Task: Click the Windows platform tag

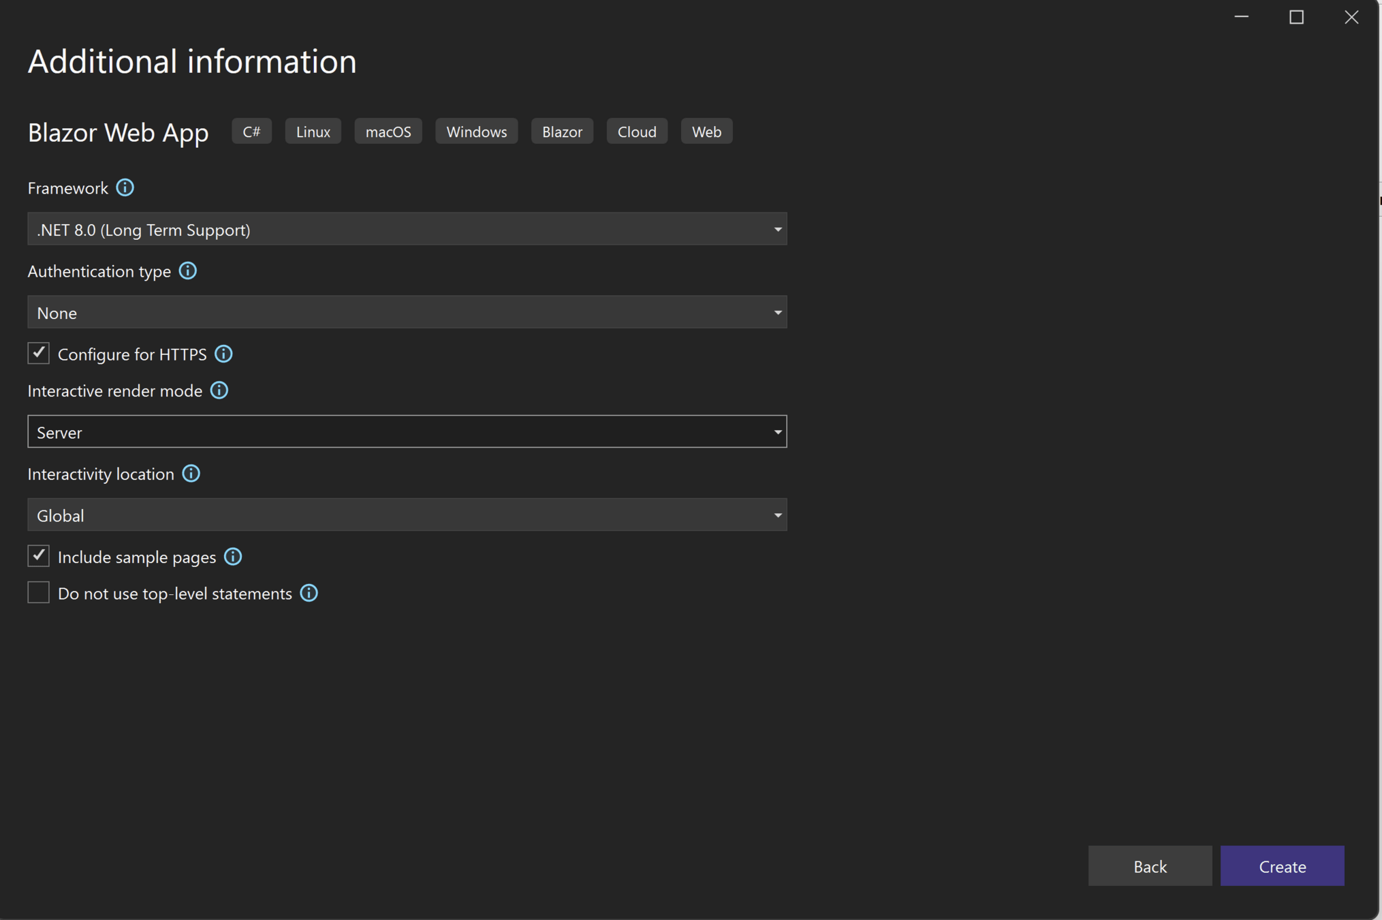Action: pyautogui.click(x=476, y=132)
